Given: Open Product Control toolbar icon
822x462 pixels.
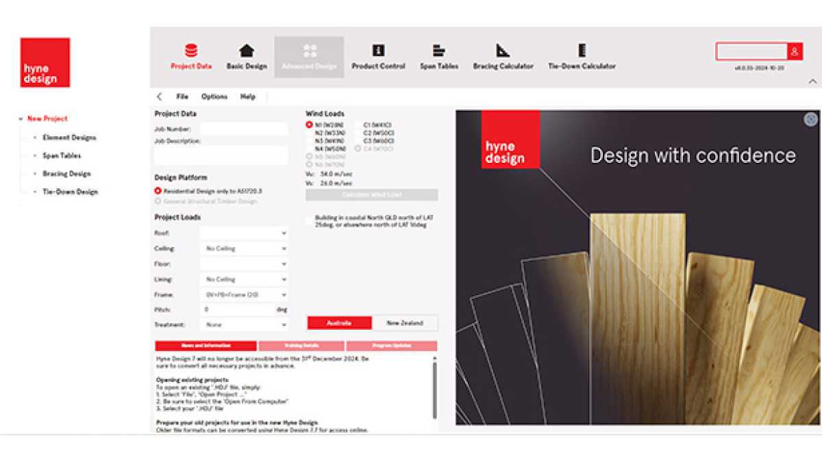Looking at the screenshot, I should tap(378, 51).
